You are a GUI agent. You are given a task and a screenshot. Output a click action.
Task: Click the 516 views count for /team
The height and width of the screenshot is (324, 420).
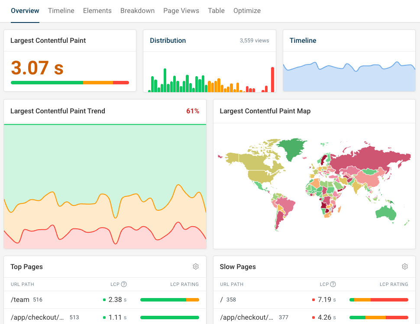pyautogui.click(x=38, y=300)
